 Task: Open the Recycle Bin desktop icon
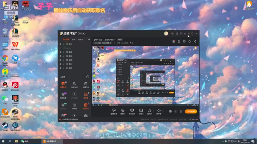point(5,32)
